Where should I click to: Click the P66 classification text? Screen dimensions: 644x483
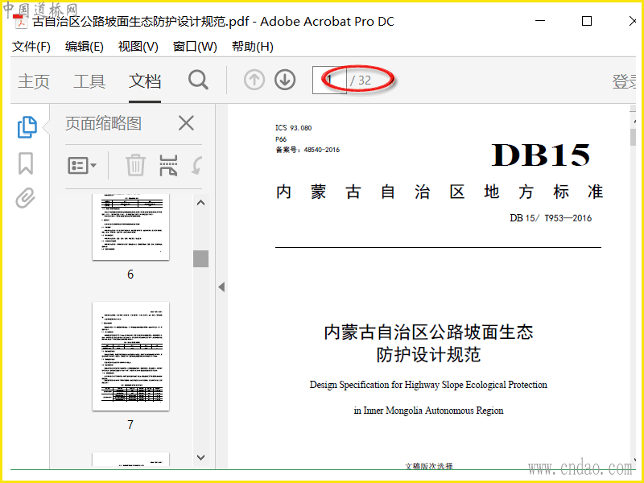point(281,138)
